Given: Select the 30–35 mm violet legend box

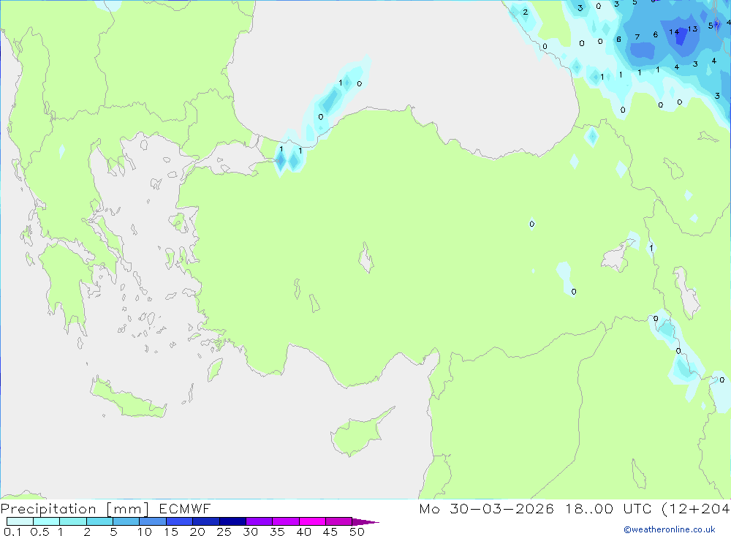Looking at the screenshot, I should coord(260,521).
